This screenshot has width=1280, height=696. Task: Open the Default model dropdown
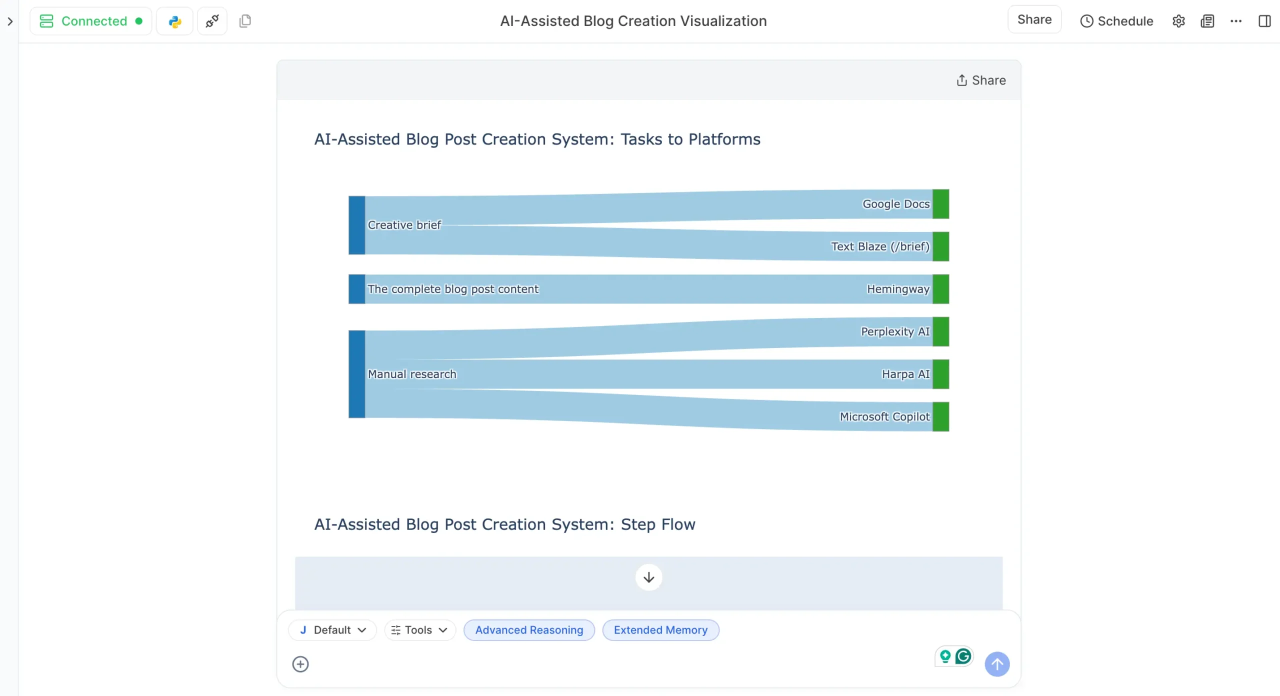pos(332,629)
